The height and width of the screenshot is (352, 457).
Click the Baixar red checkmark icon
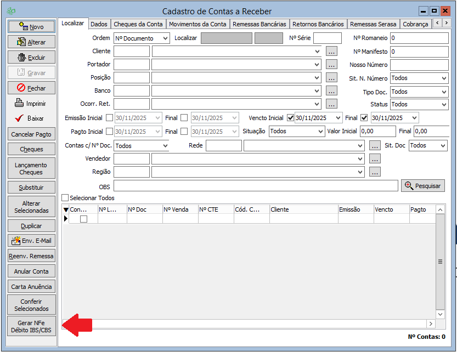20,118
